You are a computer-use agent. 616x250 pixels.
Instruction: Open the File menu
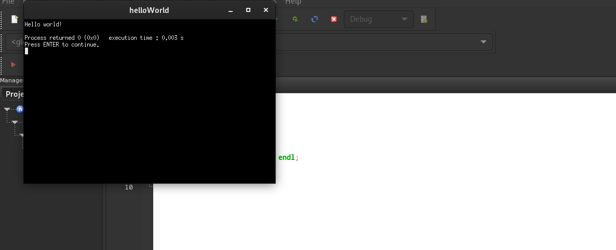click(x=8, y=2)
